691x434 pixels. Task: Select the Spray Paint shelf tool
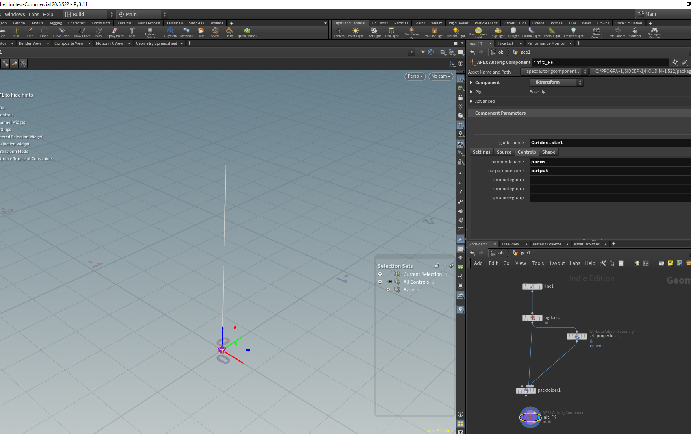pyautogui.click(x=115, y=32)
